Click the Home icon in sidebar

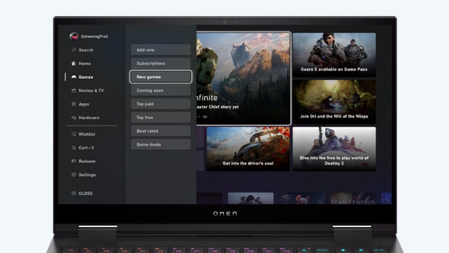point(74,64)
